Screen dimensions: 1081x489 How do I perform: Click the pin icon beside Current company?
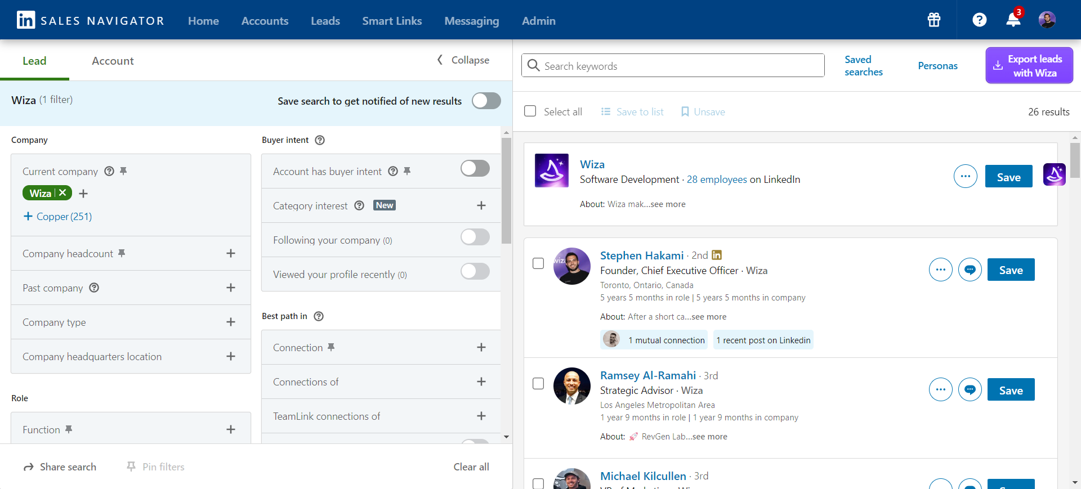coord(123,171)
